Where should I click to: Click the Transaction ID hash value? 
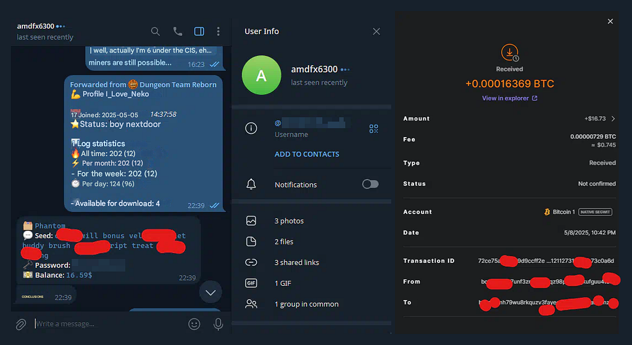[546, 261]
